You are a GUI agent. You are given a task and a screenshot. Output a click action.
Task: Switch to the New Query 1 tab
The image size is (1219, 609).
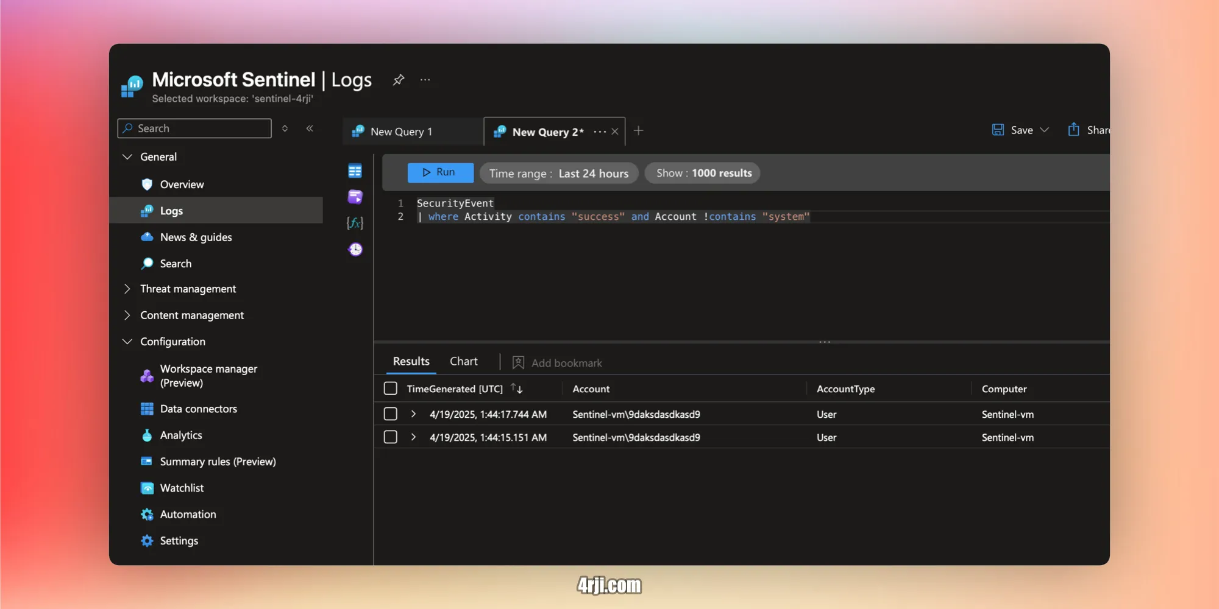click(402, 131)
